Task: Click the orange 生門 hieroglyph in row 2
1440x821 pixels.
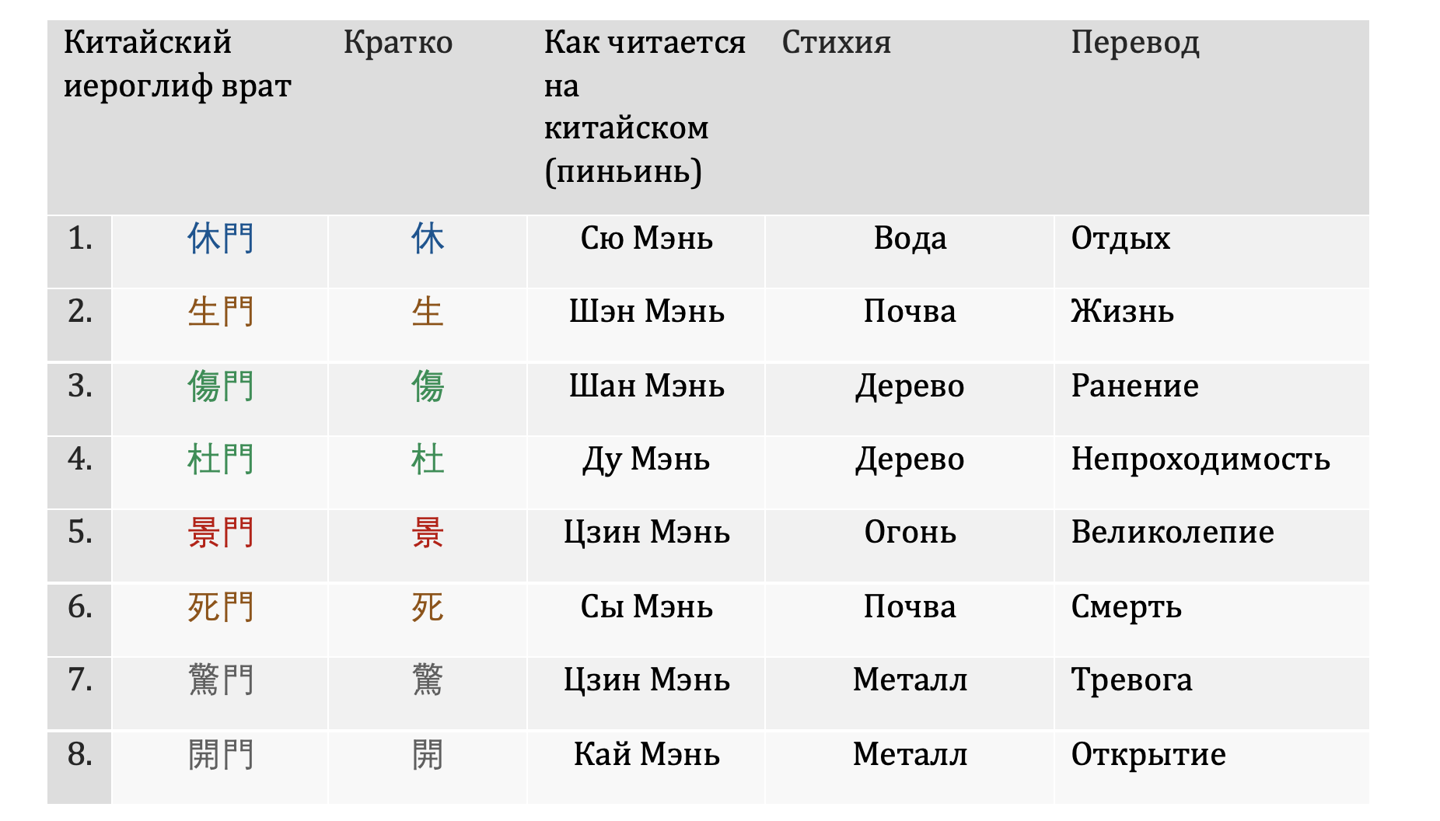Action: [221, 312]
